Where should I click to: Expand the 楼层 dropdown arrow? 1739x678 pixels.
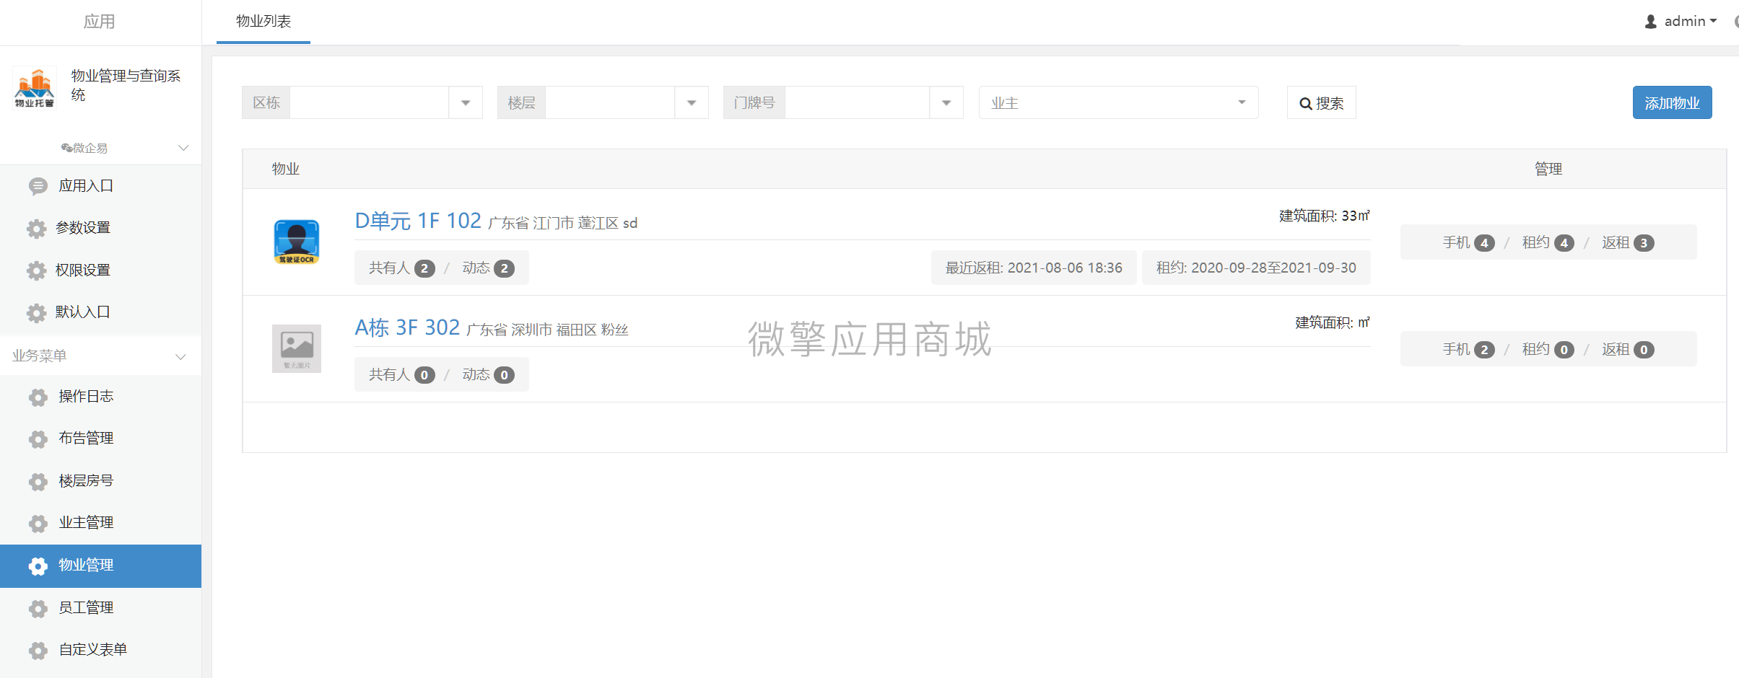(x=692, y=102)
